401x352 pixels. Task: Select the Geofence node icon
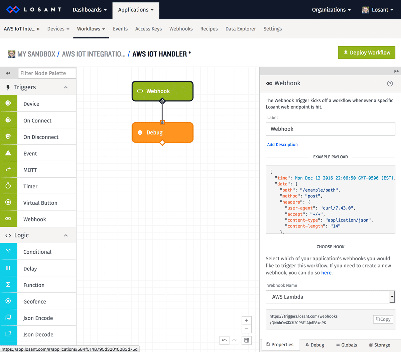[9, 301]
